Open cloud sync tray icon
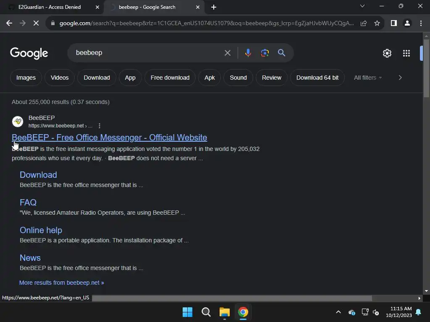Viewport: 430px width, 322px height. click(352, 312)
